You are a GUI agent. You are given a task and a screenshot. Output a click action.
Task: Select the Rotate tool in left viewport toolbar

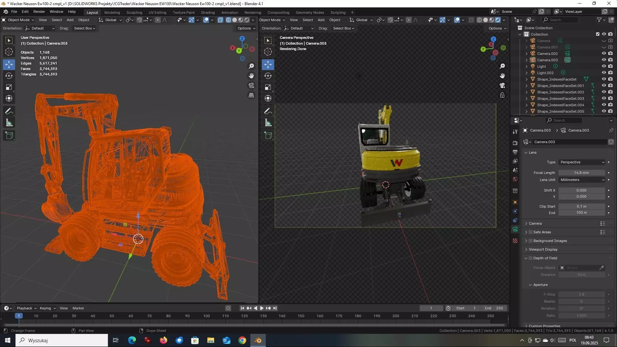click(x=9, y=76)
